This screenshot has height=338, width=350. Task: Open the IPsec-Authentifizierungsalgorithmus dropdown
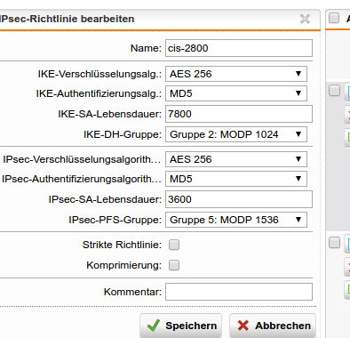coord(236,179)
